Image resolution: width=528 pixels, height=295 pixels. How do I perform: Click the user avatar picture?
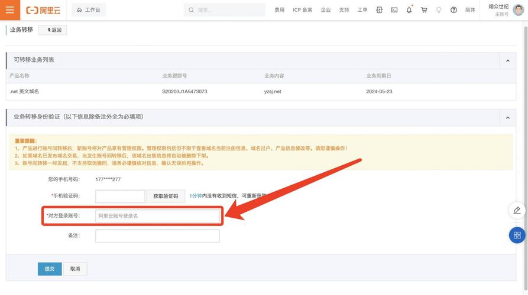point(518,10)
